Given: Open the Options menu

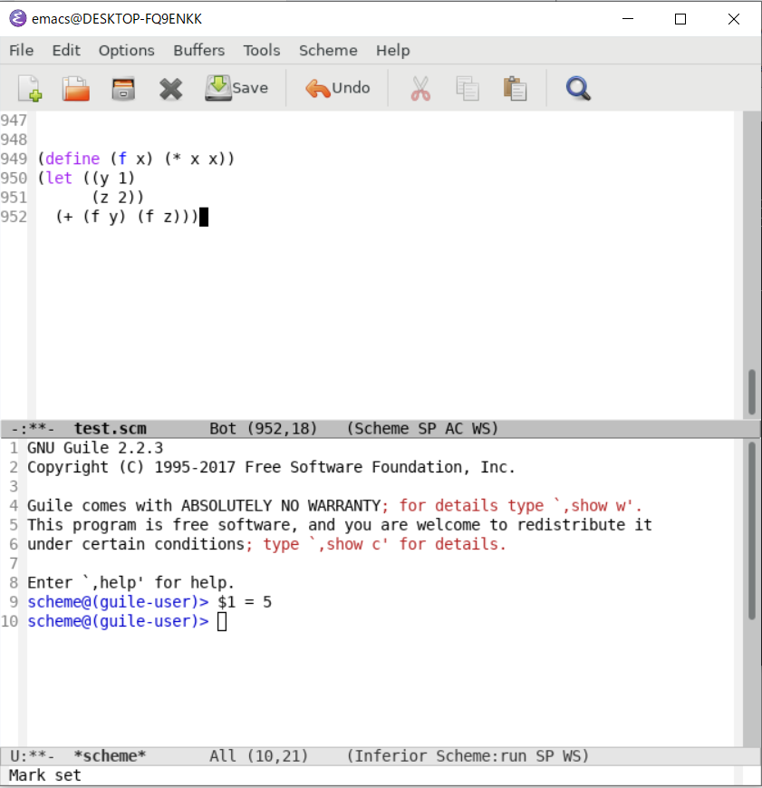Looking at the screenshot, I should 127,50.
